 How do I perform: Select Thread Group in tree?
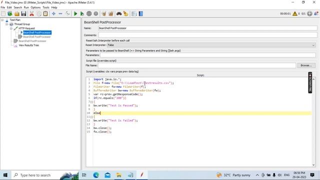click(22, 24)
